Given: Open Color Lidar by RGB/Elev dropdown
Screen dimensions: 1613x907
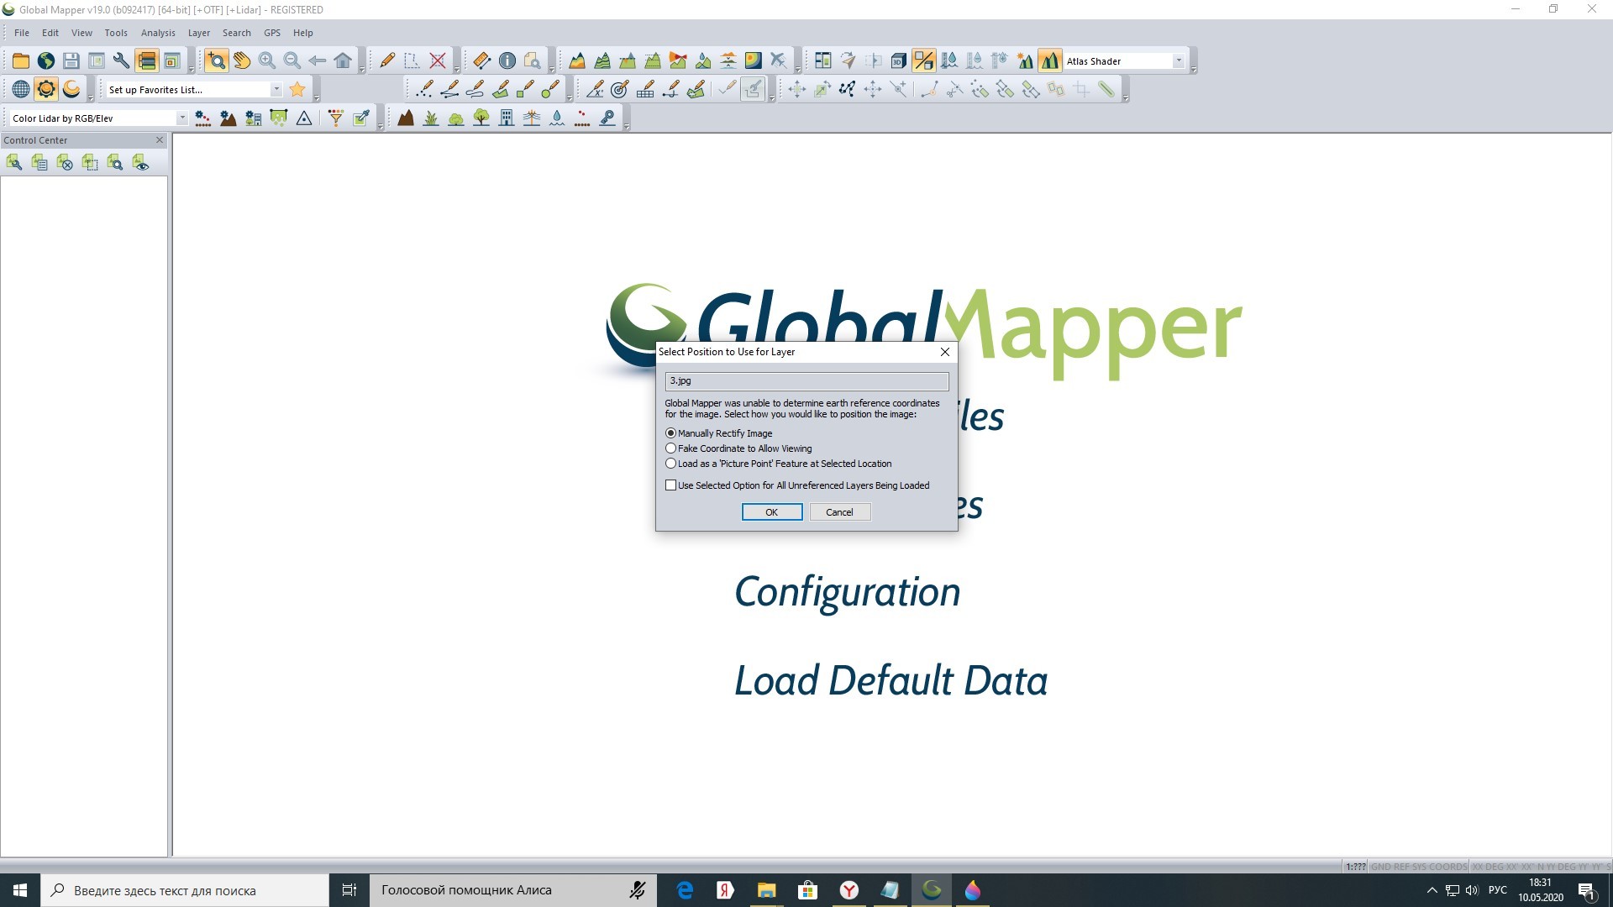Looking at the screenshot, I should coord(181,118).
